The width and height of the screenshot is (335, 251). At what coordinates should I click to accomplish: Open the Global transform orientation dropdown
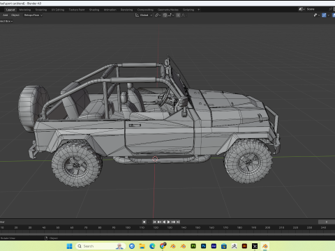[x=144, y=15]
